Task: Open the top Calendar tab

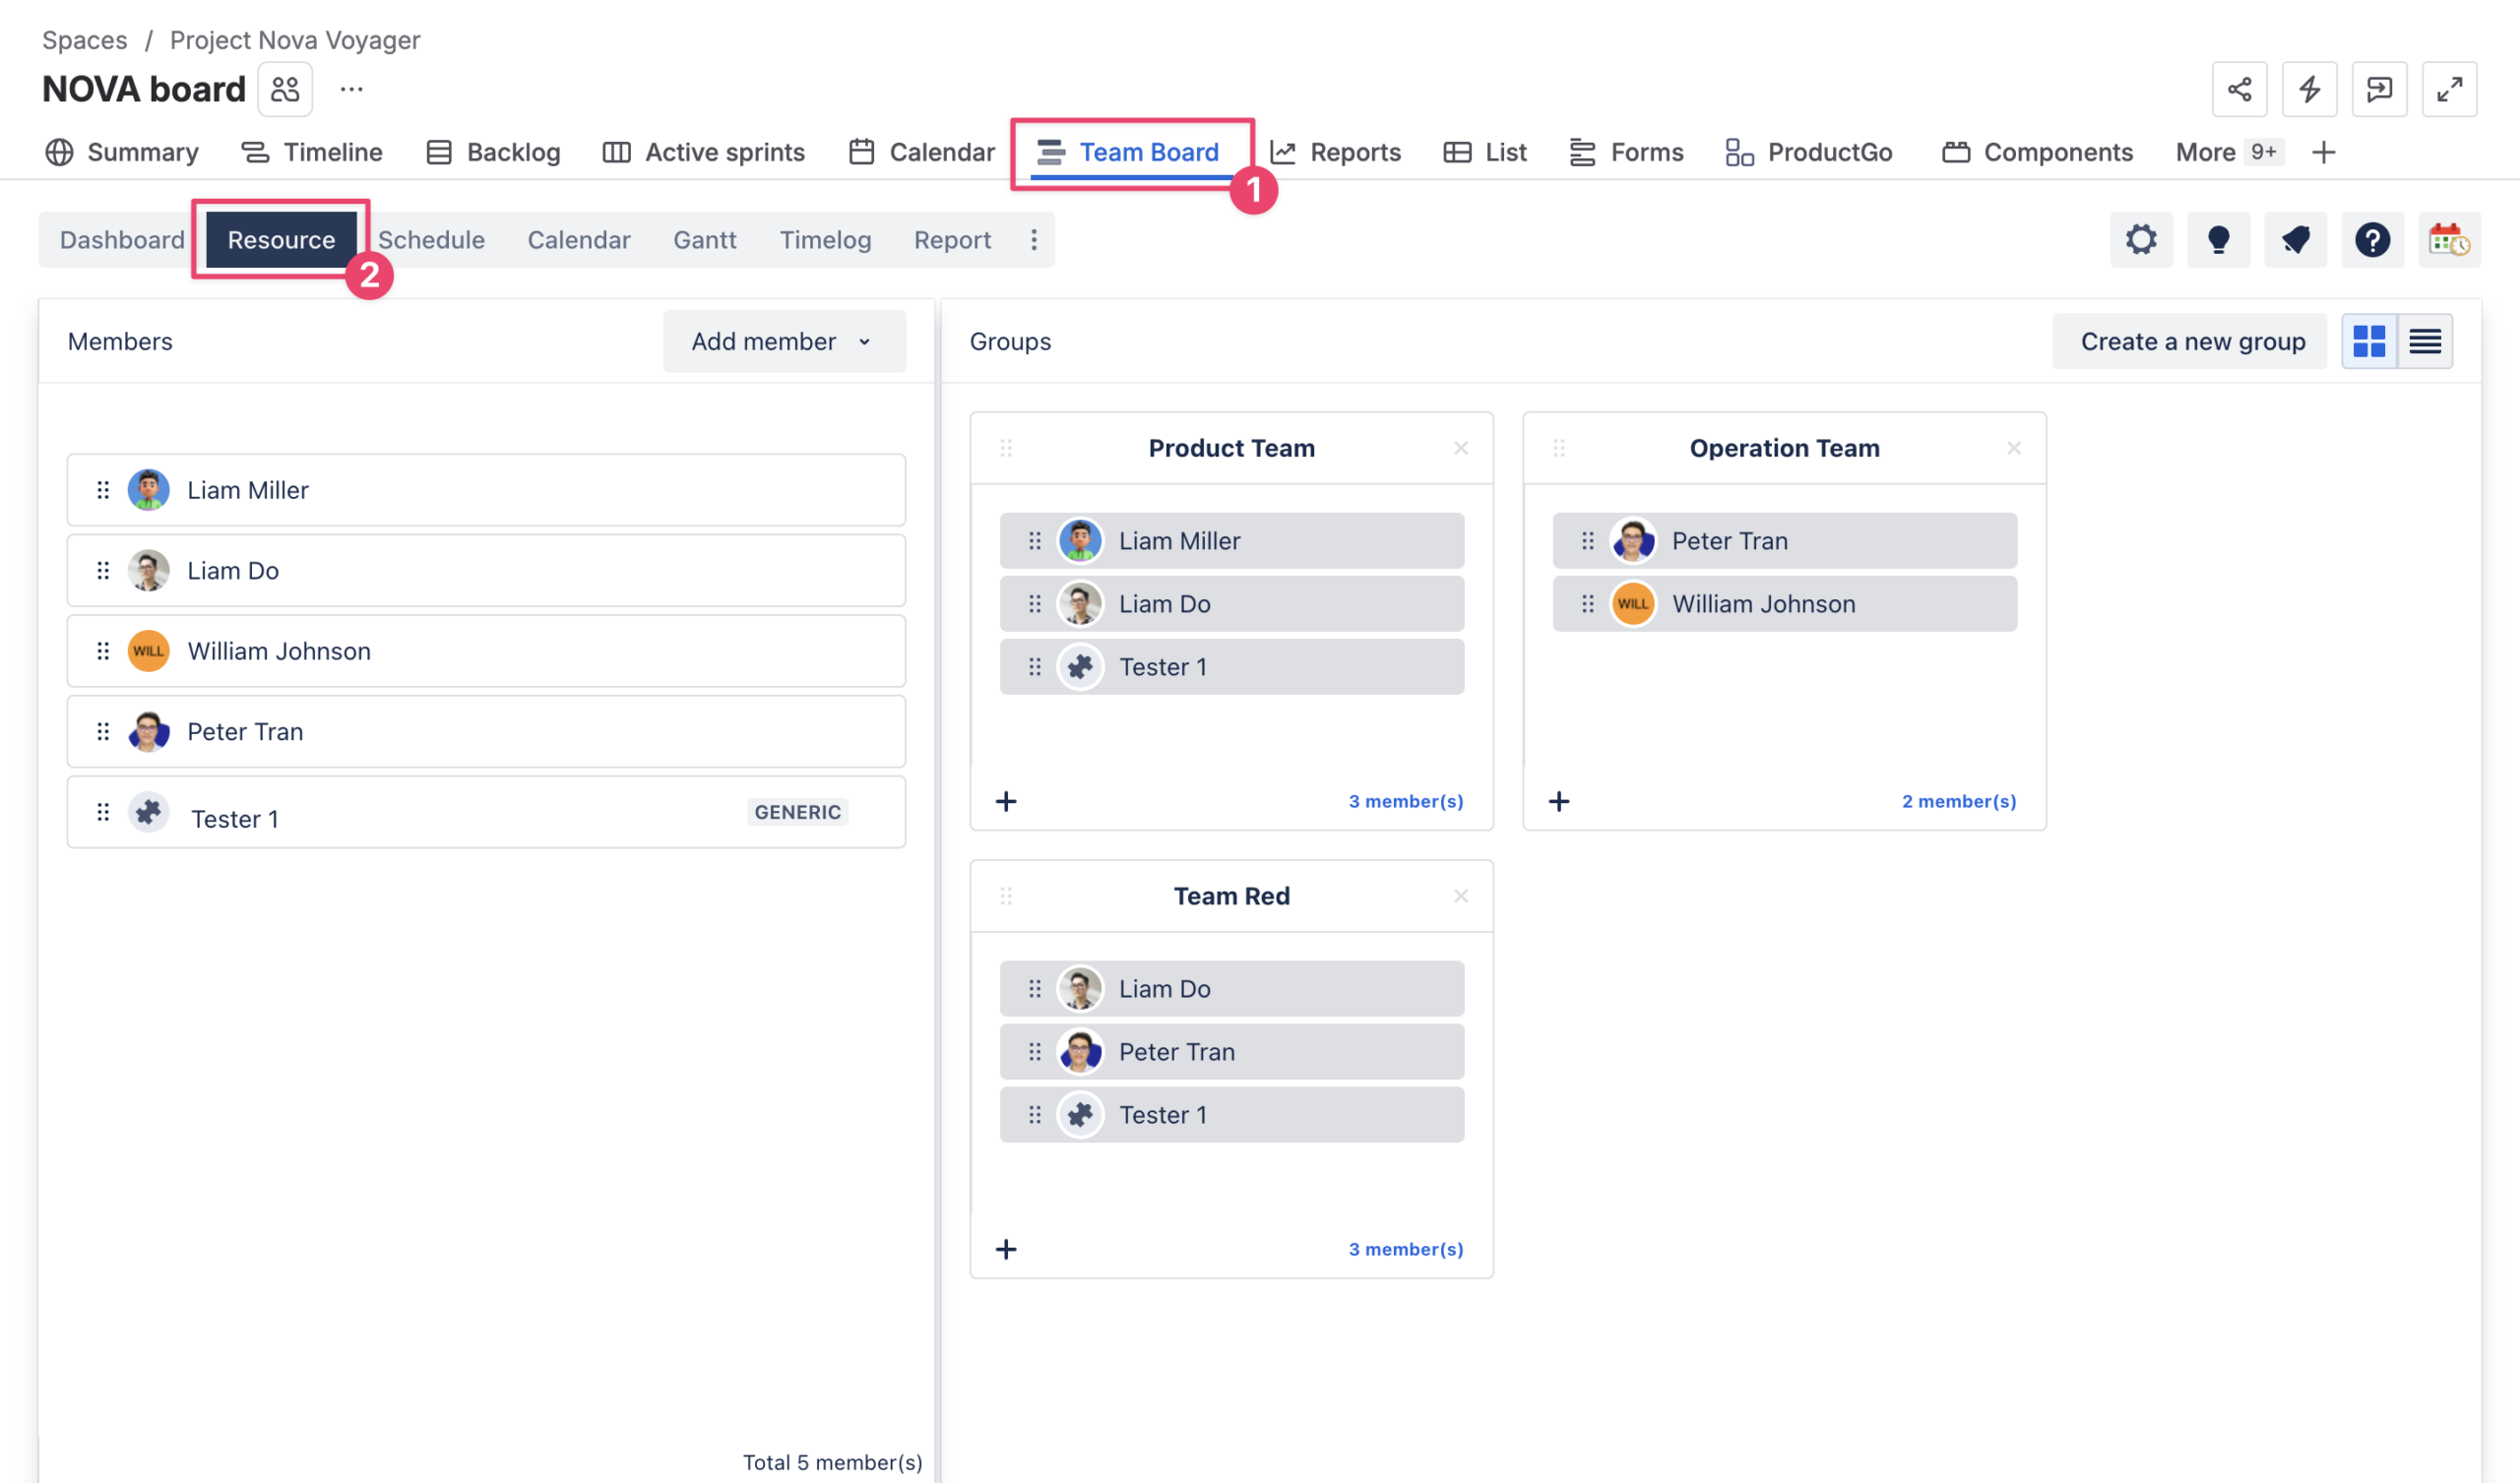Action: click(x=922, y=152)
